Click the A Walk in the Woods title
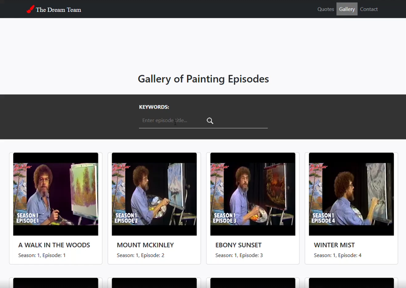Screen dimensions: 406x288 tap(54, 245)
